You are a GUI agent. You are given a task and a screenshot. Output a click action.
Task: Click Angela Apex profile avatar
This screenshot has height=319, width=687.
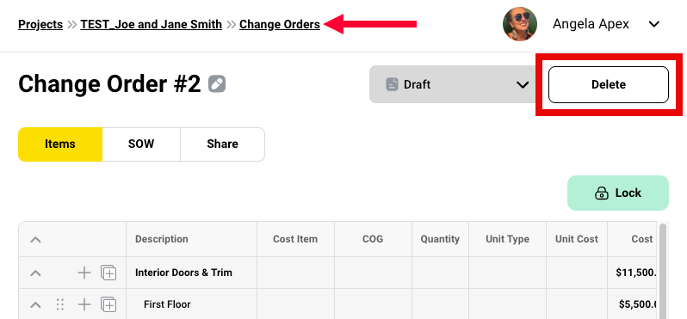(520, 24)
